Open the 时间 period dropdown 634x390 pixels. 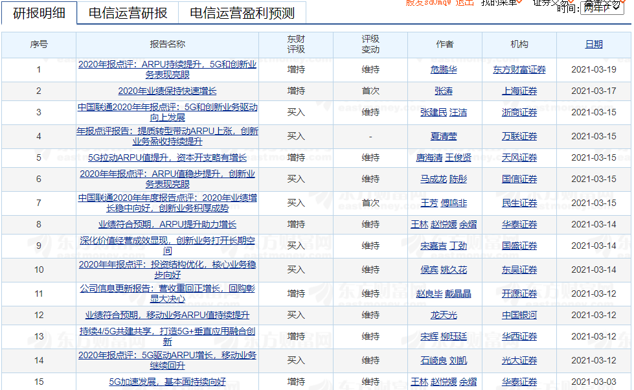point(602,8)
